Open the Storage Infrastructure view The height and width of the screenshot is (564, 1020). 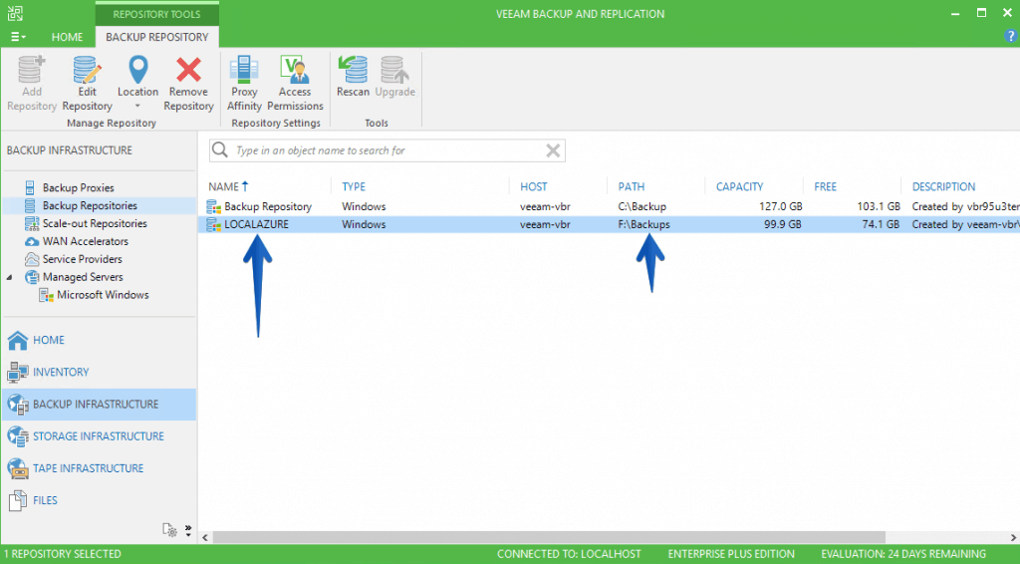tap(98, 436)
